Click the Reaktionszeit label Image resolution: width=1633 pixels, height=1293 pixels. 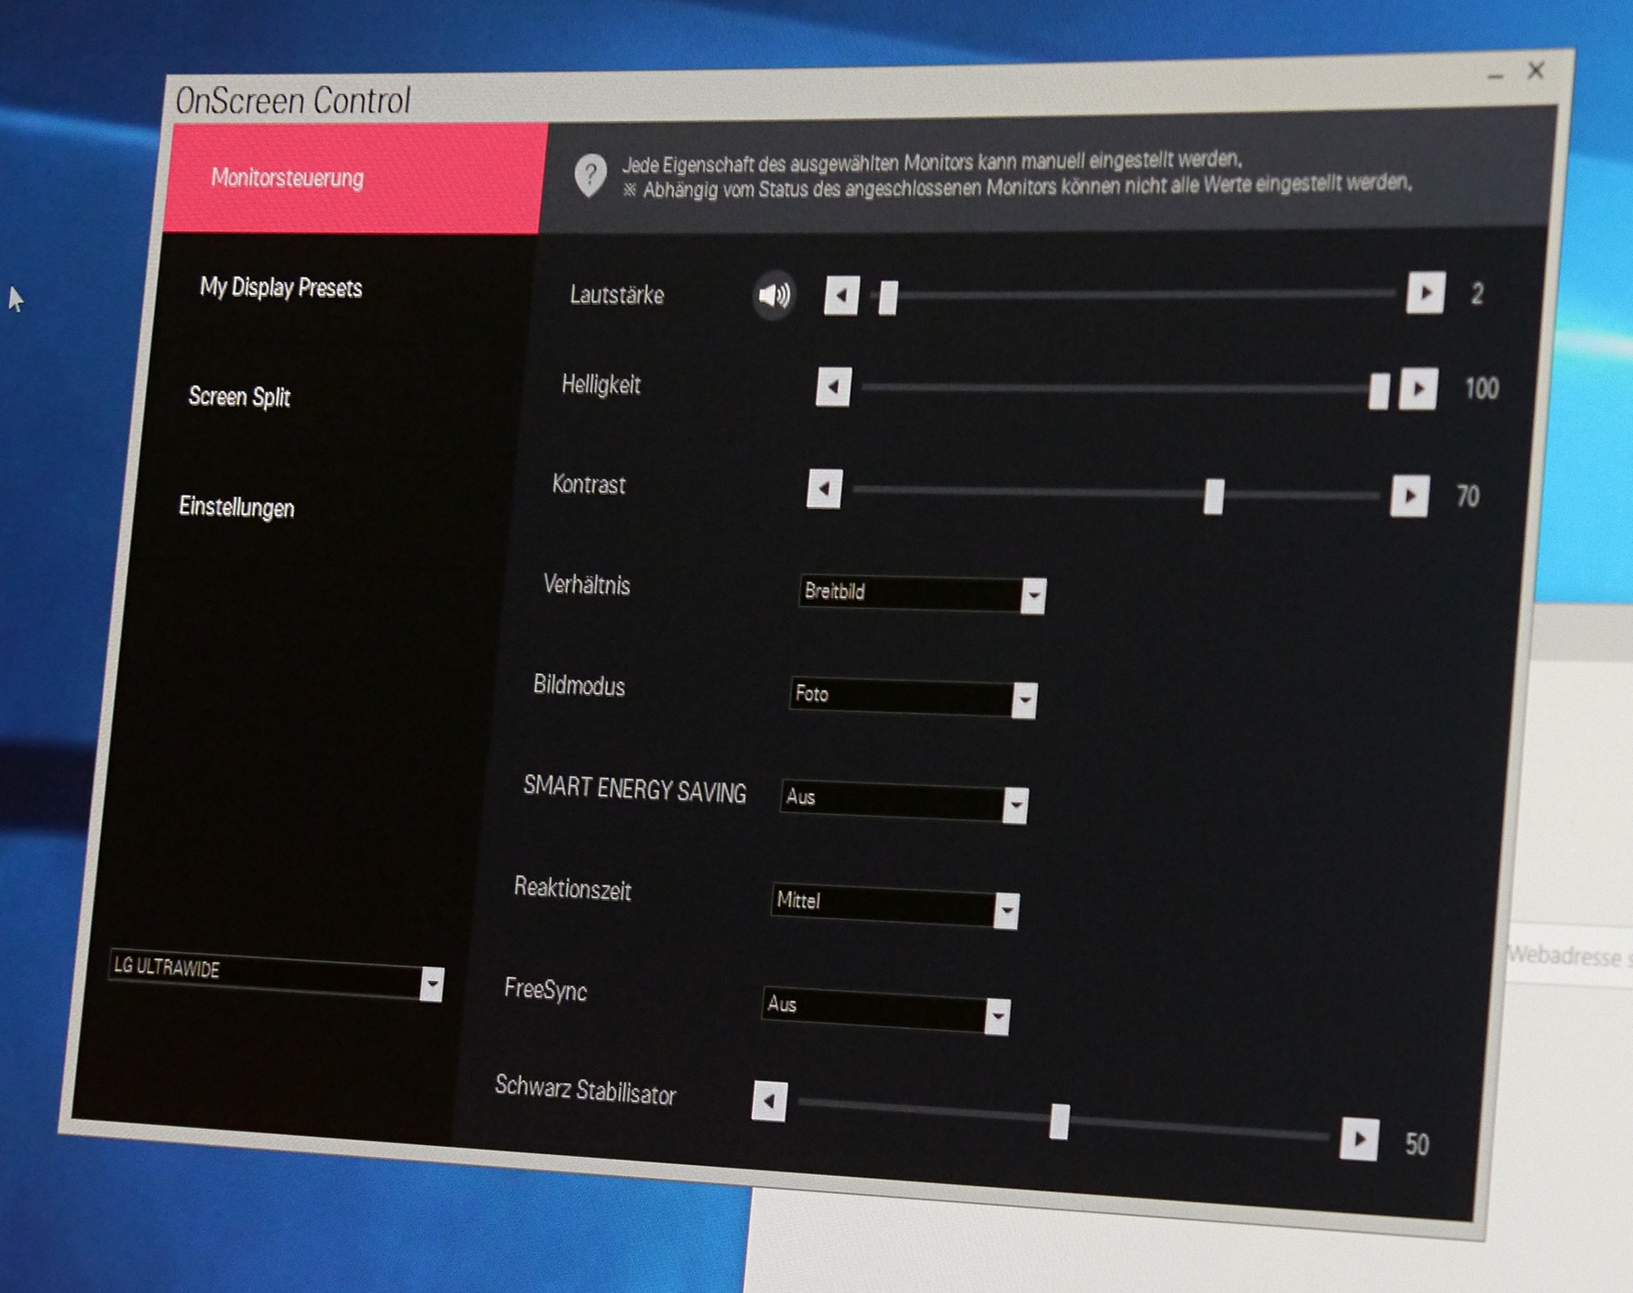coord(572,888)
